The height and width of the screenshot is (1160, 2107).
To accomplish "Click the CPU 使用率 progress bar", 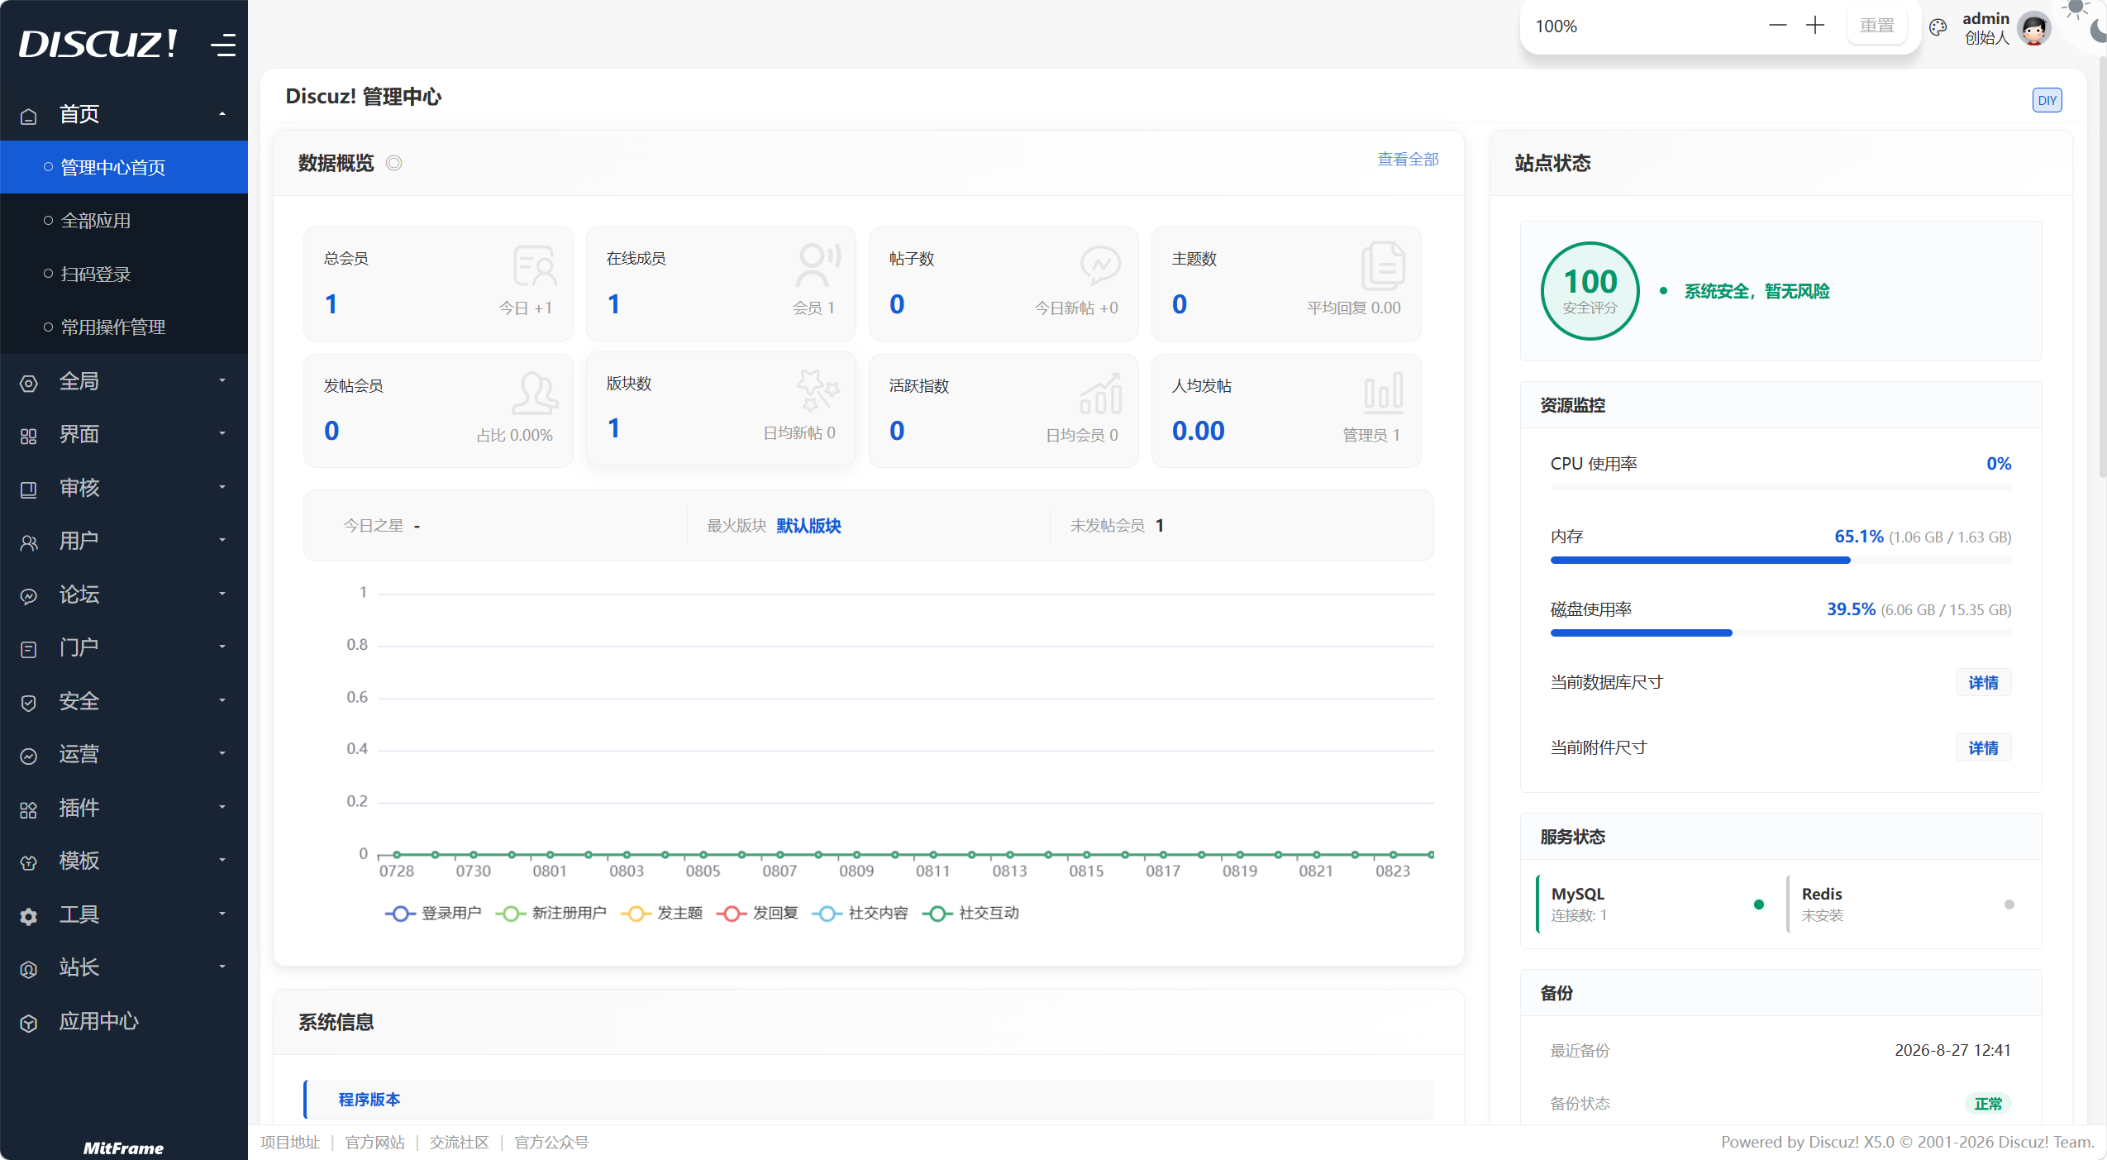I will point(1780,488).
